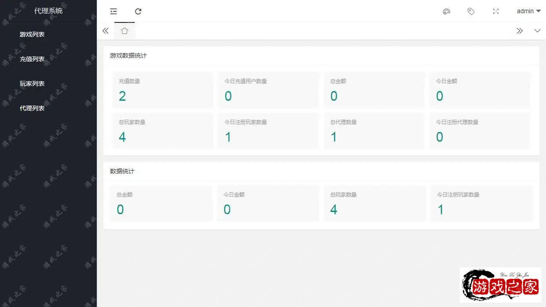Expand the tab options down chevron
This screenshot has width=546, height=307.
click(537, 31)
